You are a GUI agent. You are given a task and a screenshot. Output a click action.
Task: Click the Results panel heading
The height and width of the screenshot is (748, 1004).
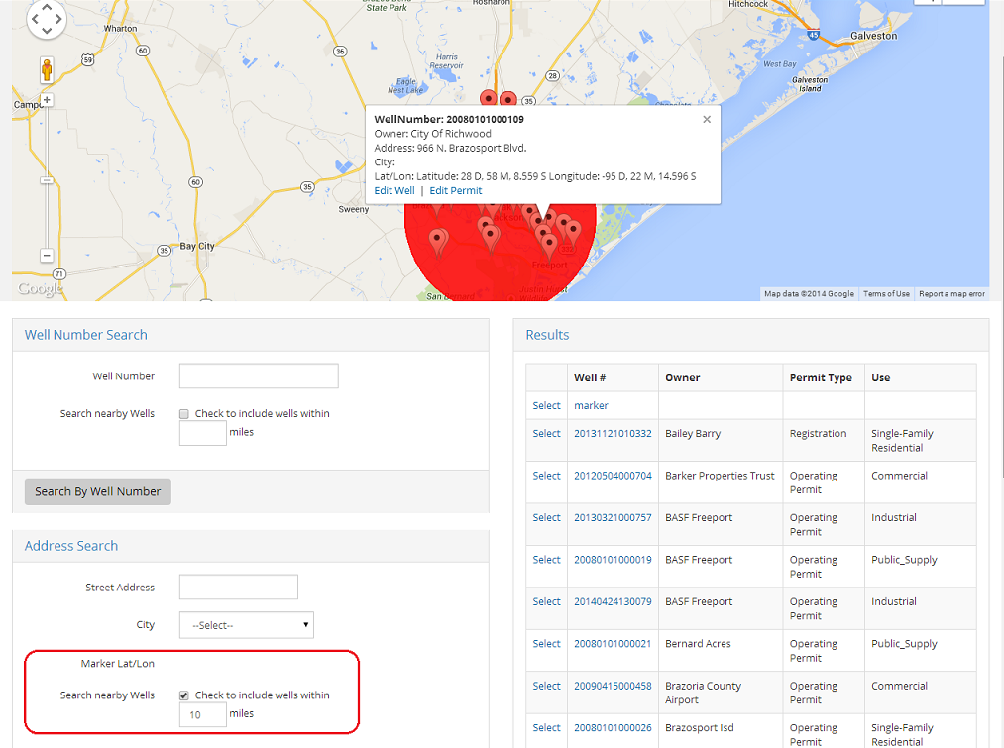pyautogui.click(x=547, y=335)
